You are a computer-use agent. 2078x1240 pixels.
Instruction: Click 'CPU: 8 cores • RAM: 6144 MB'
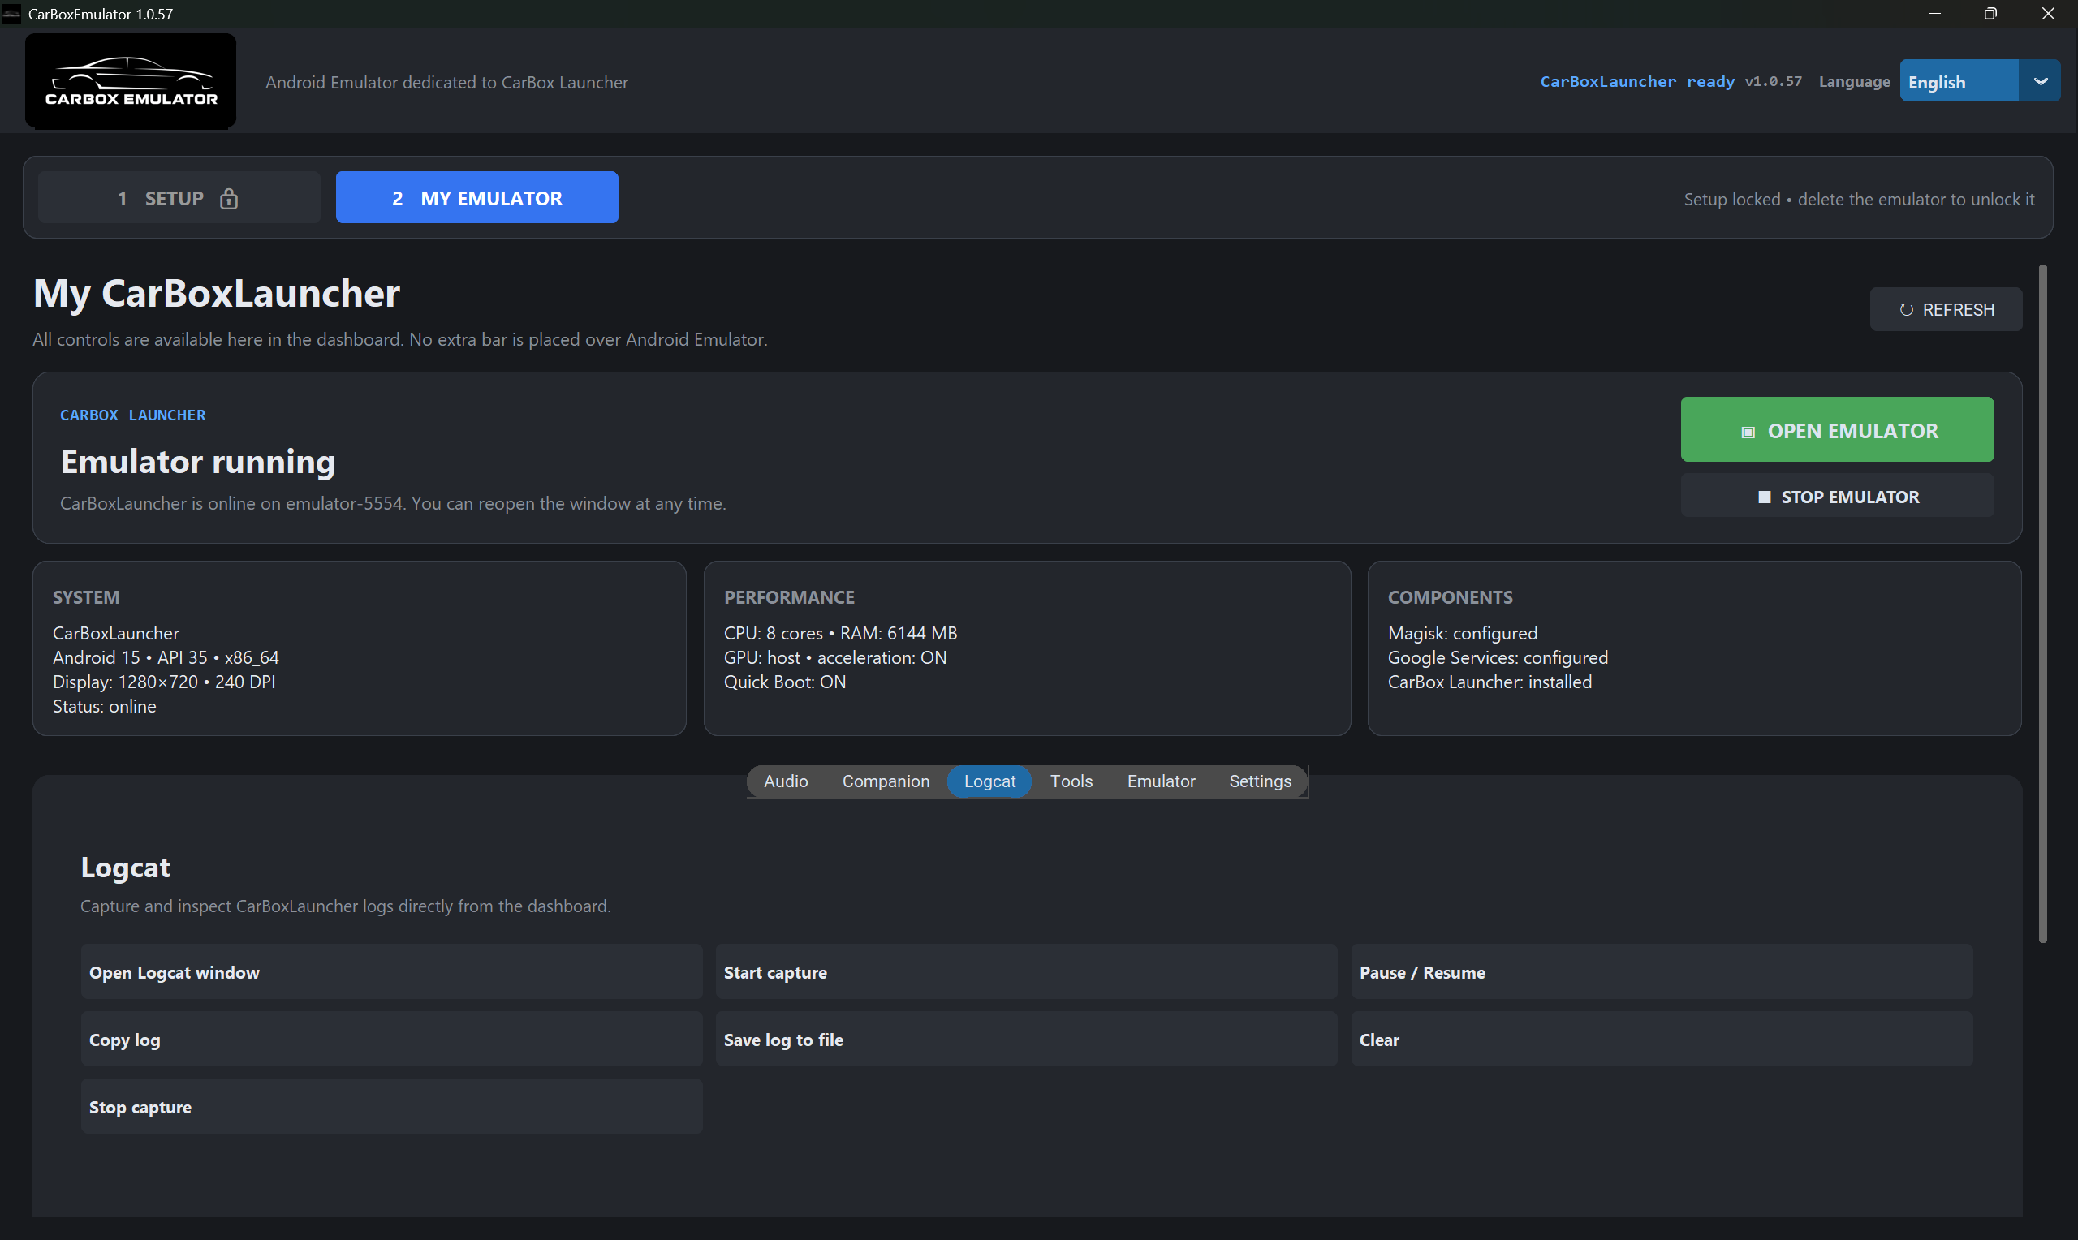[841, 632]
